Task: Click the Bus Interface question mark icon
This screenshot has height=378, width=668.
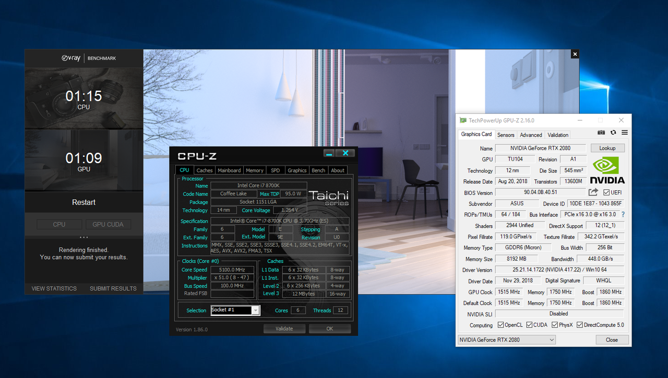Action: pyautogui.click(x=623, y=214)
